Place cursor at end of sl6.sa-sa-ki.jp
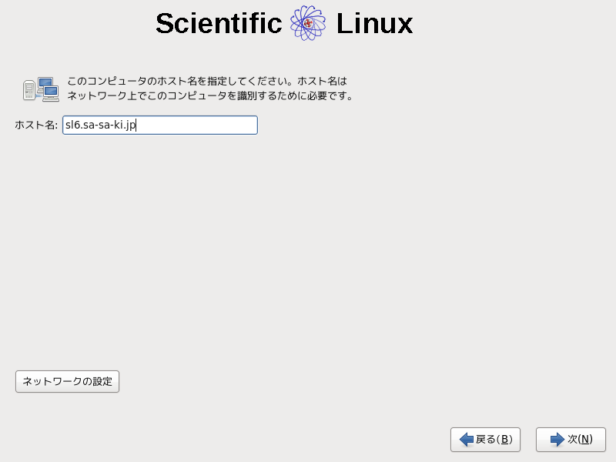 136,125
